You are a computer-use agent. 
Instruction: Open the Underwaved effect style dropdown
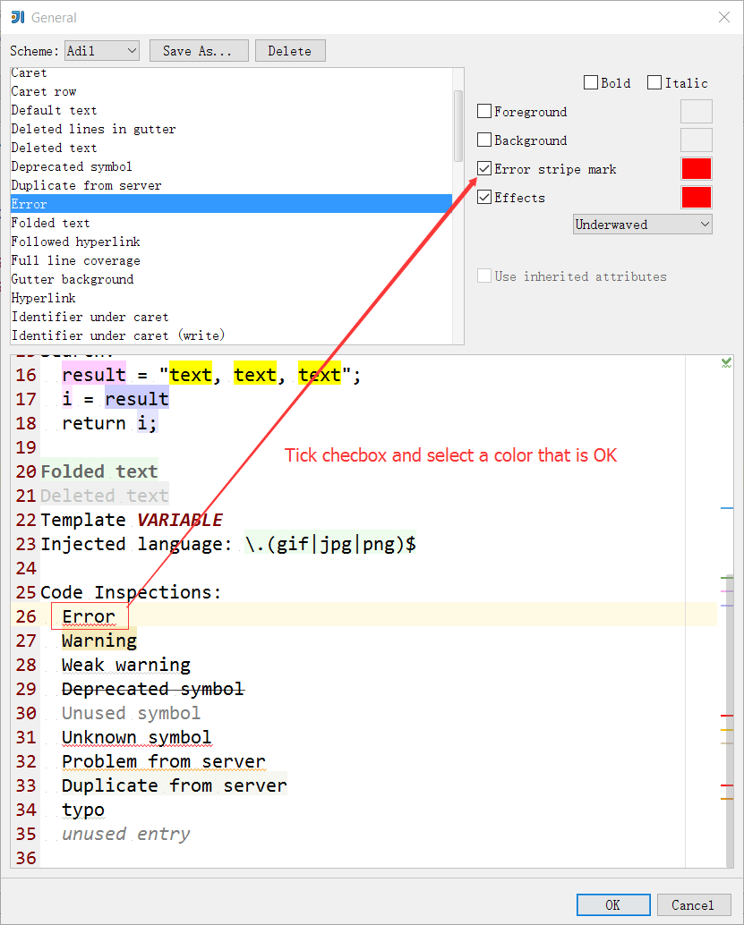click(642, 224)
